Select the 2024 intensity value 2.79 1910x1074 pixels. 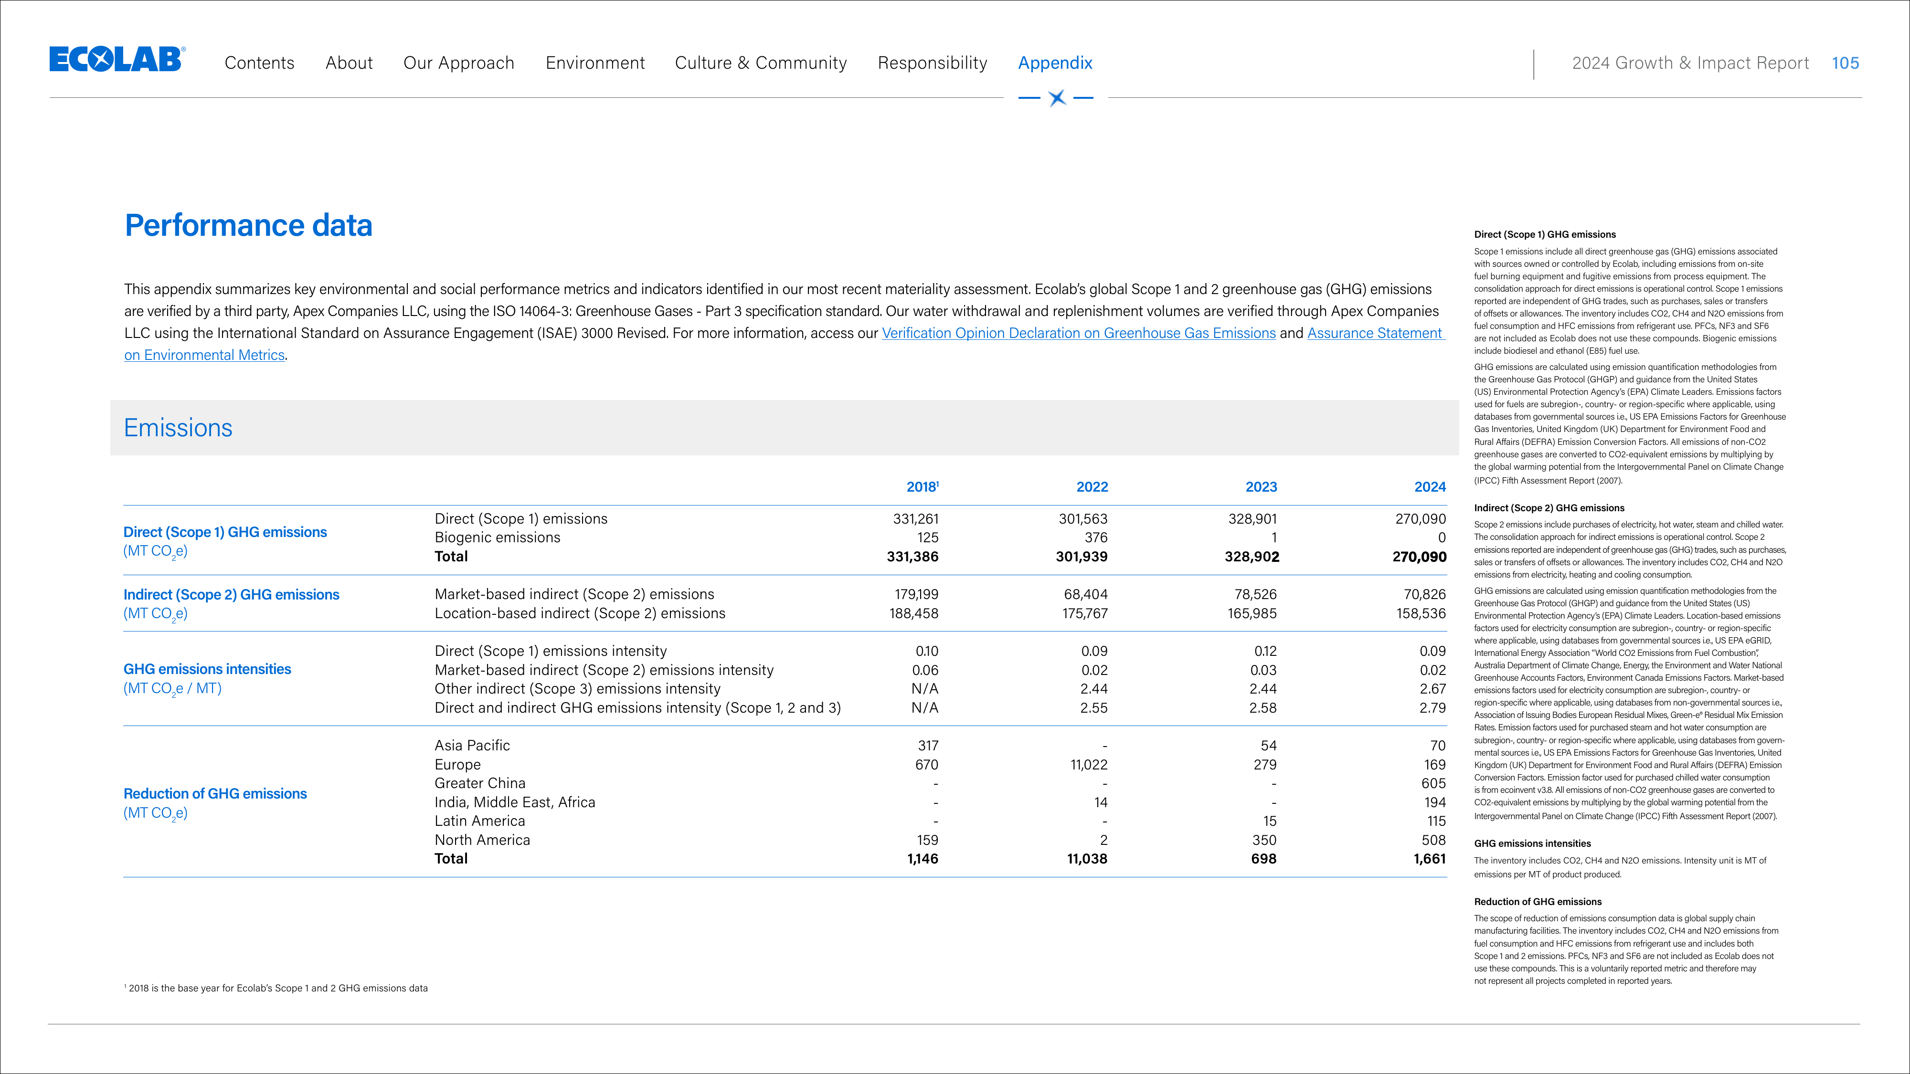pyautogui.click(x=1432, y=708)
